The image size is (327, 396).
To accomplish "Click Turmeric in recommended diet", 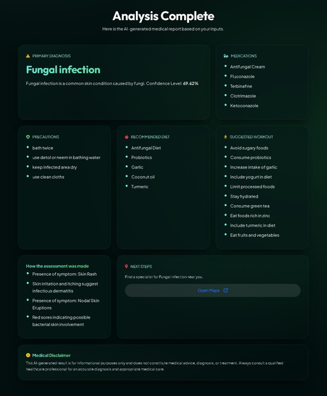I will point(139,187).
